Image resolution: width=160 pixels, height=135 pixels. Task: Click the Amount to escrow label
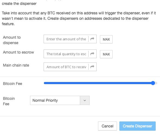click(x=18, y=52)
